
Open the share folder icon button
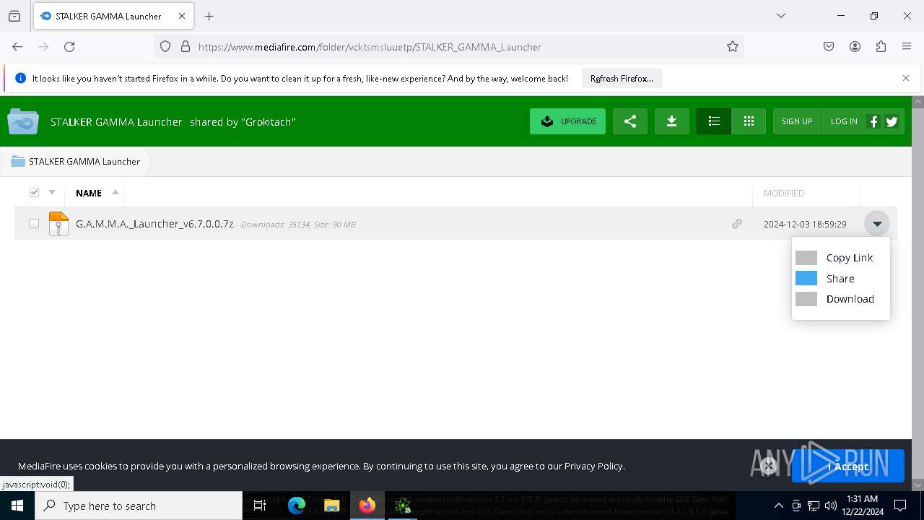click(x=630, y=121)
